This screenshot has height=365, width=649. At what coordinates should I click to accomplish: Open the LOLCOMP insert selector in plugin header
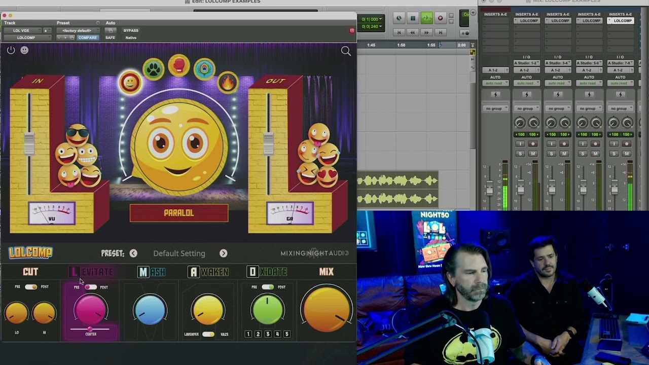[28, 38]
